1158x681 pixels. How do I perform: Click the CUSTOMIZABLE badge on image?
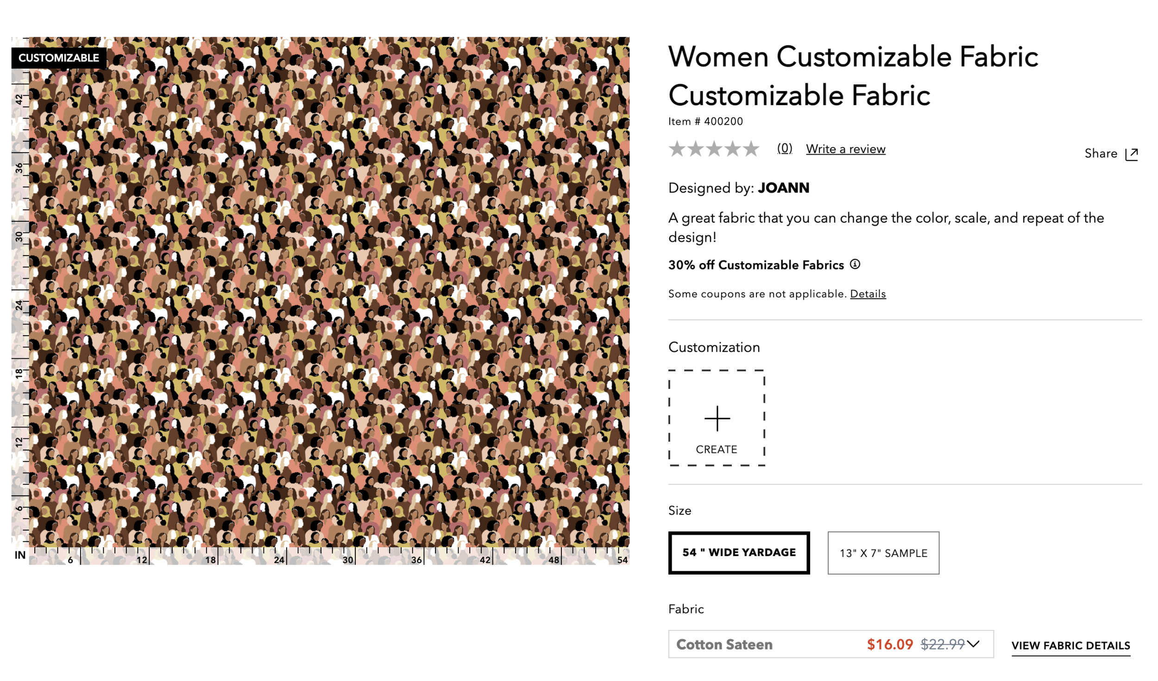59,58
